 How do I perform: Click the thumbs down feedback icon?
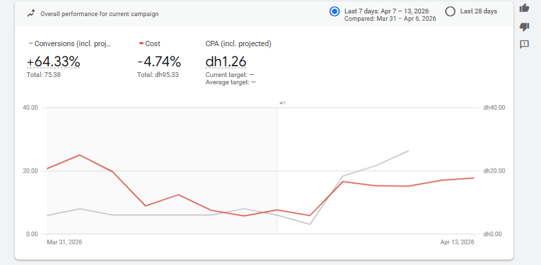pyautogui.click(x=524, y=26)
